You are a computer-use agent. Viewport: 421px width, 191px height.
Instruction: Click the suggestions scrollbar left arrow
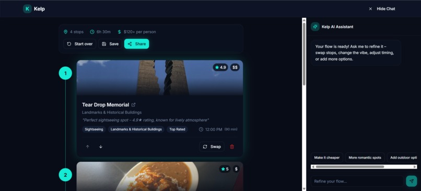coord(313,167)
